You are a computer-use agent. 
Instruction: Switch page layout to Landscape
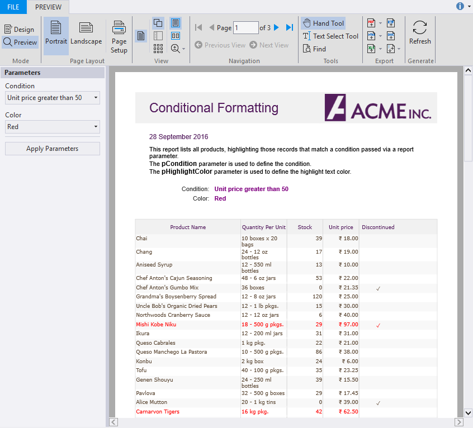pos(86,34)
